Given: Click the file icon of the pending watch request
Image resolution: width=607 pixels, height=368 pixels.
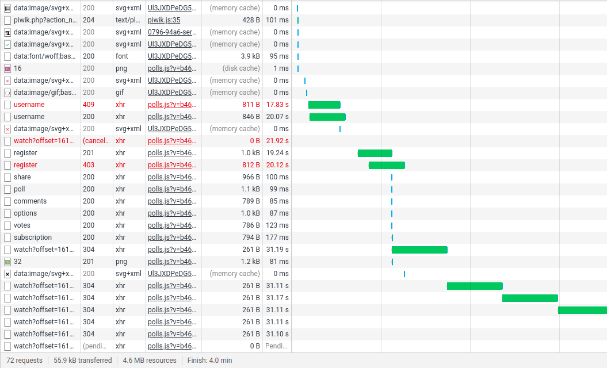Looking at the screenshot, I should point(7,346).
